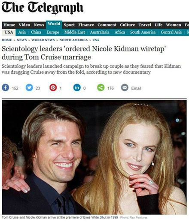Viewport: 189px width, 222px height.
Task: Open the green share icon
Action: pos(101,87)
